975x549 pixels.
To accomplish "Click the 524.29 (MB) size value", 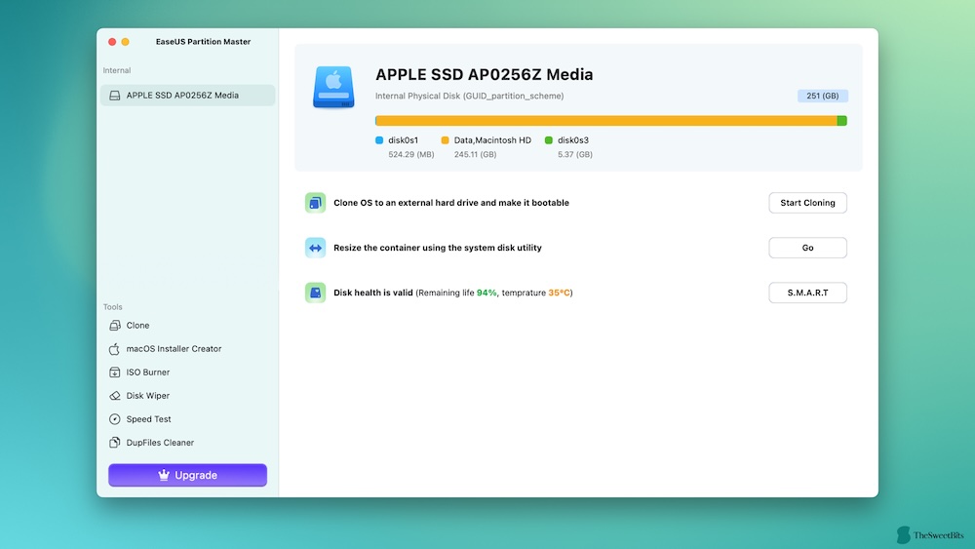I will click(411, 154).
